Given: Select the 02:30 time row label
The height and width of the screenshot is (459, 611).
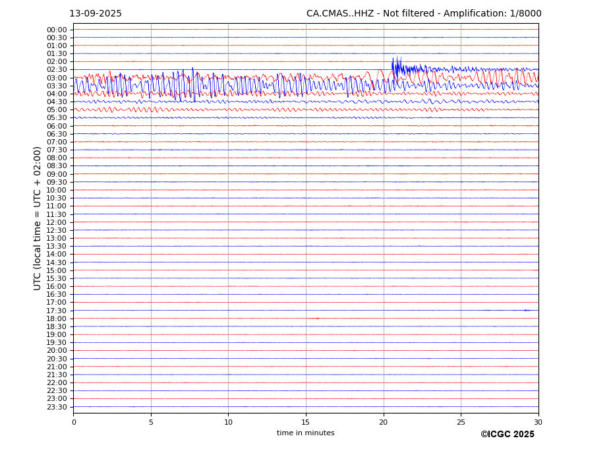Looking at the screenshot, I should [57, 70].
